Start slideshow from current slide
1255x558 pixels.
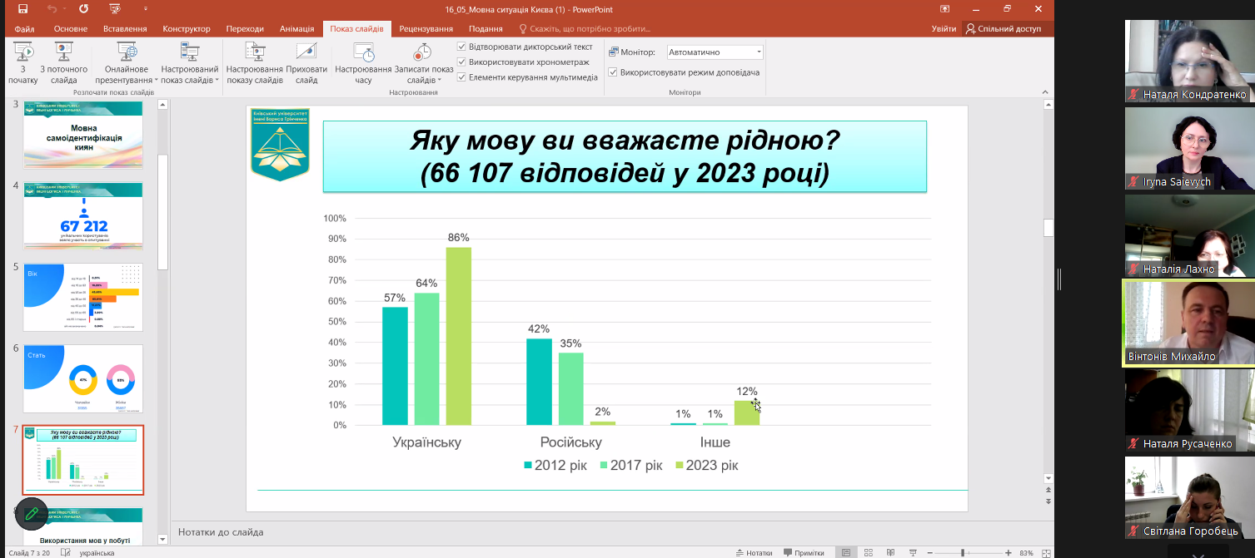(x=63, y=62)
